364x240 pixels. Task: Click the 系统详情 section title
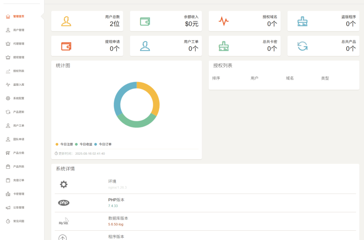coord(65,169)
